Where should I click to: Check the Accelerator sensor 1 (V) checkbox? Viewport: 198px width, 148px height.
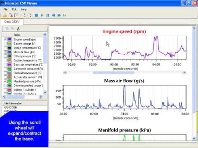[x=5, y=77]
